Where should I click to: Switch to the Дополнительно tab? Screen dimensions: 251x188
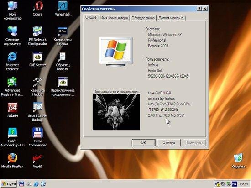[171, 18]
